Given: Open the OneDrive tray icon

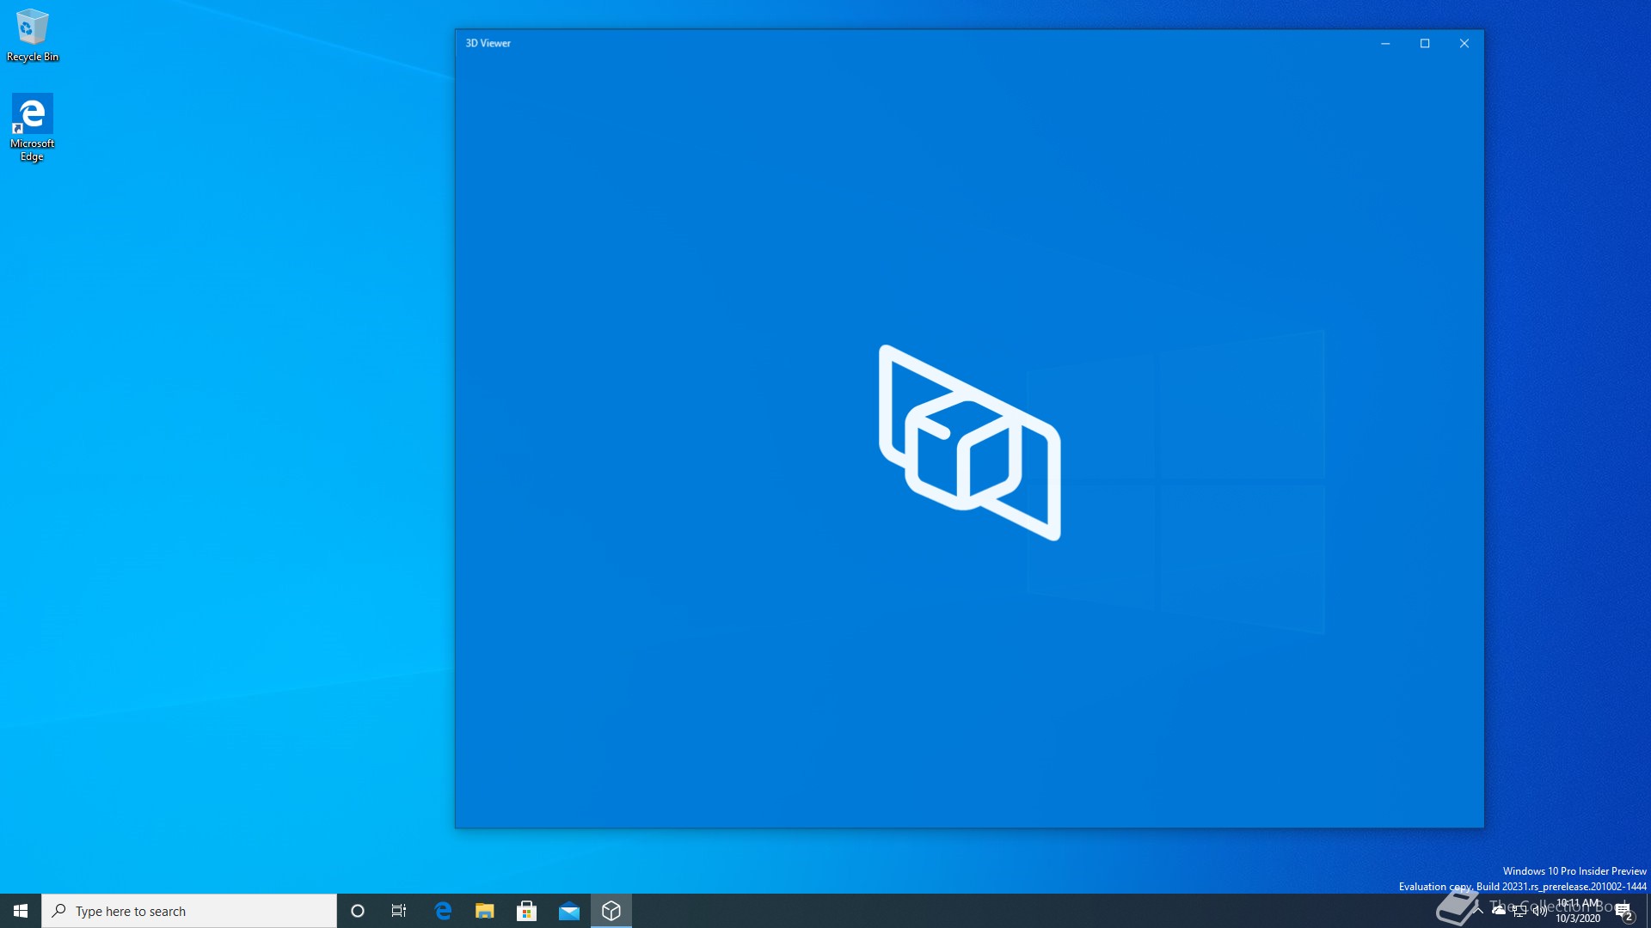Looking at the screenshot, I should tap(1499, 910).
